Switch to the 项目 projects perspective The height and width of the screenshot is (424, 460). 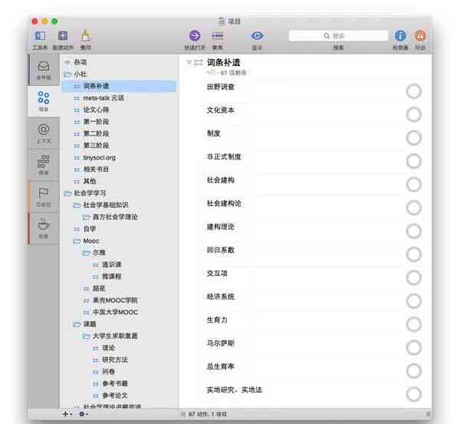tap(44, 101)
